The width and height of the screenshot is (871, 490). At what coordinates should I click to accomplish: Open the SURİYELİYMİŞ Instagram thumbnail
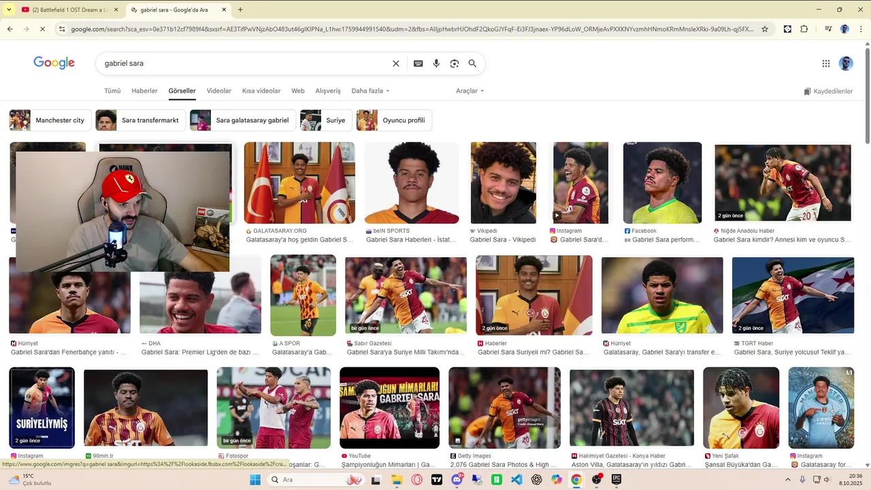(x=42, y=408)
